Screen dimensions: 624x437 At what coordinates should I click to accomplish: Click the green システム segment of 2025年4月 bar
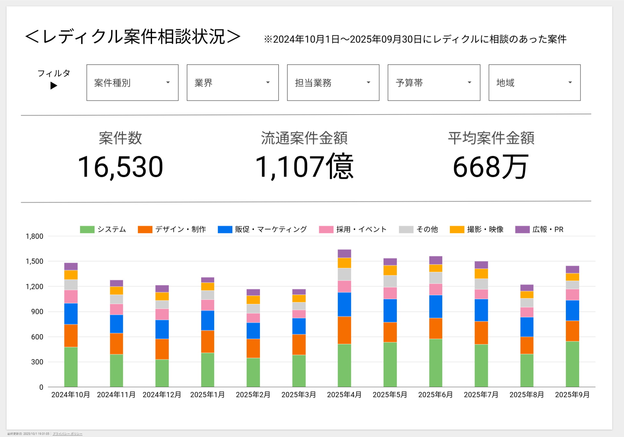point(344,365)
